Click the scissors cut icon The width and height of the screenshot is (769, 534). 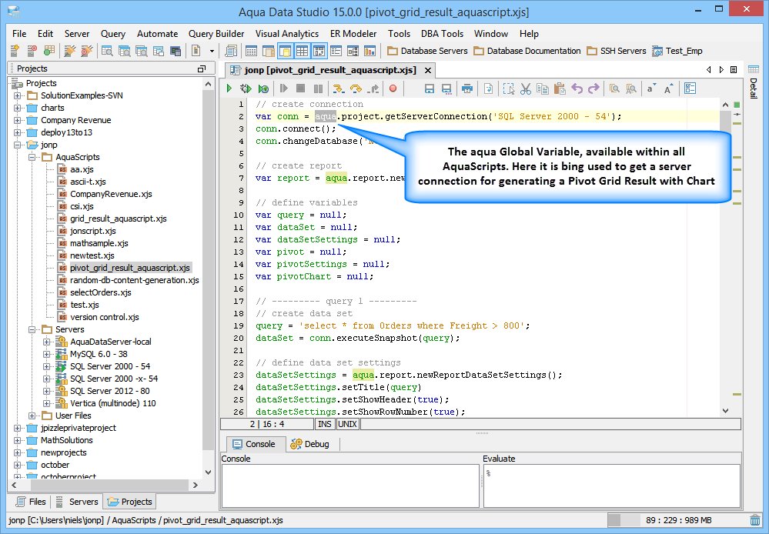point(526,89)
